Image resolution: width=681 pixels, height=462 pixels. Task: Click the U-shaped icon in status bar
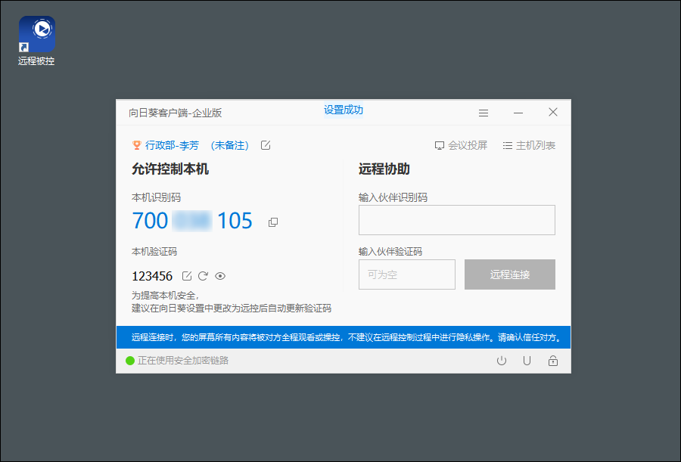[527, 361]
